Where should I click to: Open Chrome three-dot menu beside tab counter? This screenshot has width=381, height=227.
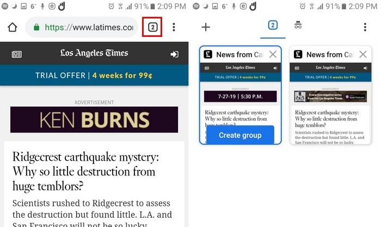click(x=174, y=27)
